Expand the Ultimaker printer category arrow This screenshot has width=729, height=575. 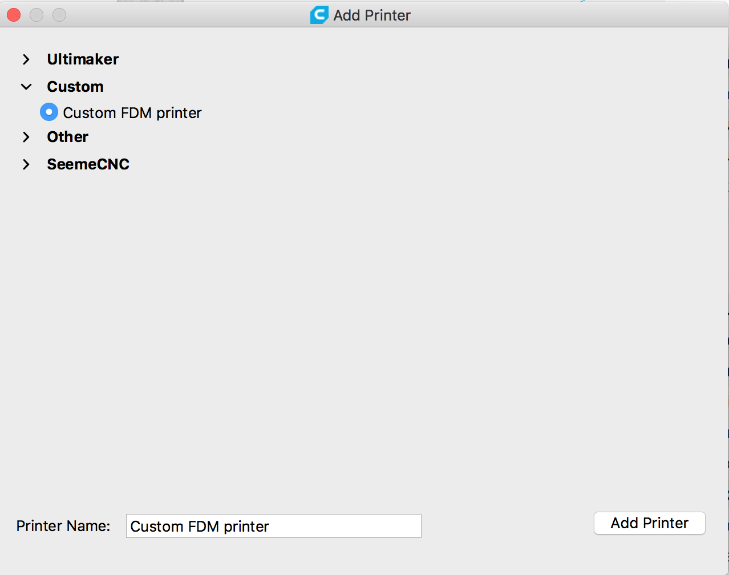coord(26,59)
